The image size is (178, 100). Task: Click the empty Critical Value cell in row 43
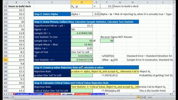click(82, 91)
